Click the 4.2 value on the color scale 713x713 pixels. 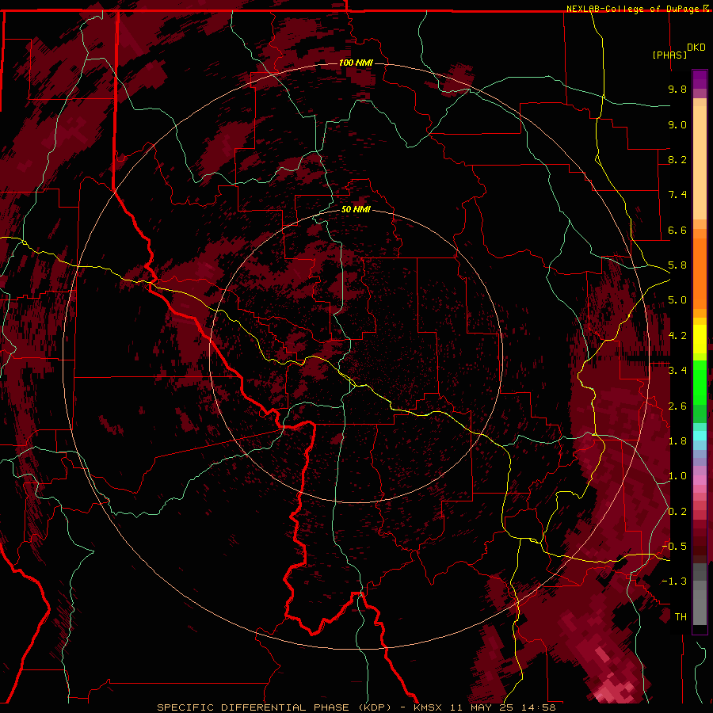pyautogui.click(x=677, y=336)
